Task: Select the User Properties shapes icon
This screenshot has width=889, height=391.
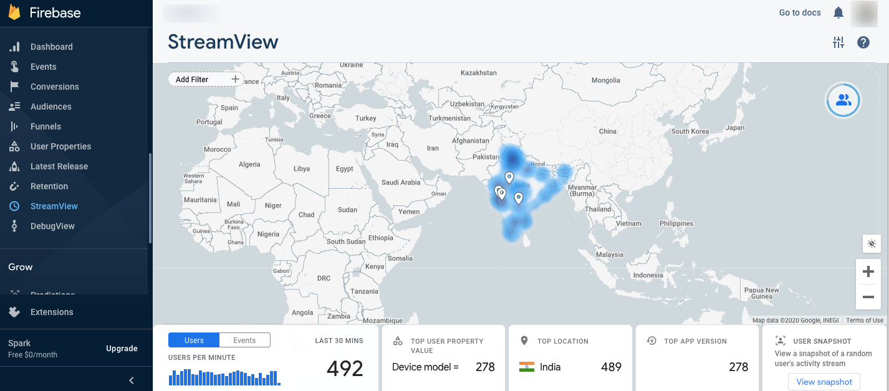Action: [14, 146]
